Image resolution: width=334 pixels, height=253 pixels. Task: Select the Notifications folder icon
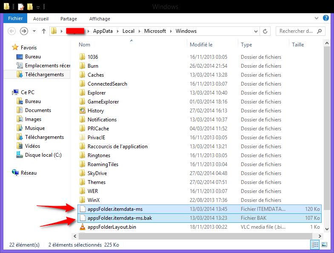(82, 119)
